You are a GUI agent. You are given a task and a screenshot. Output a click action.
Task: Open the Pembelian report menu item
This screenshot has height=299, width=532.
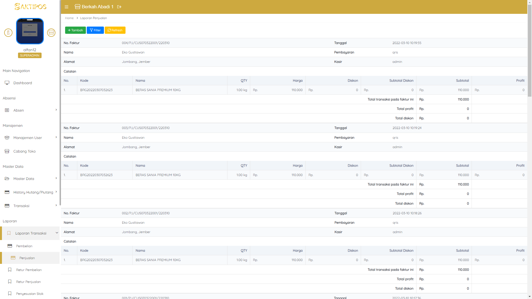click(24, 246)
